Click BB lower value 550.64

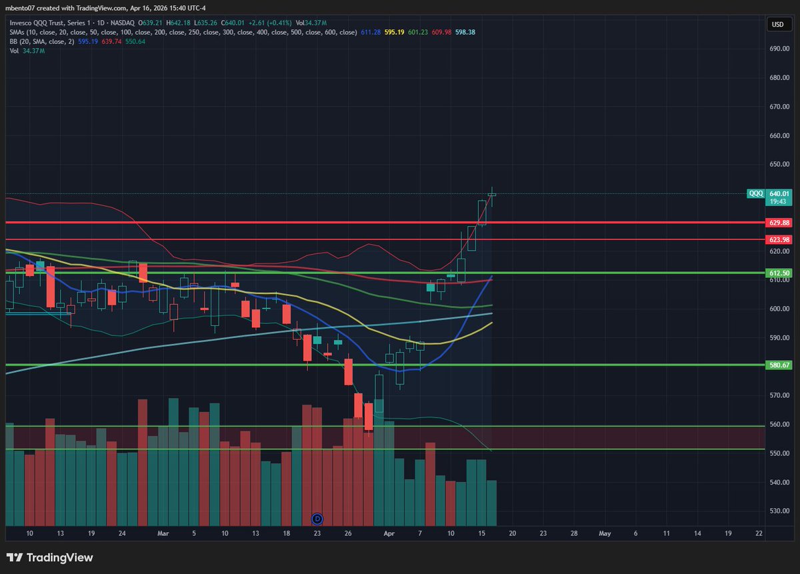[135, 41]
